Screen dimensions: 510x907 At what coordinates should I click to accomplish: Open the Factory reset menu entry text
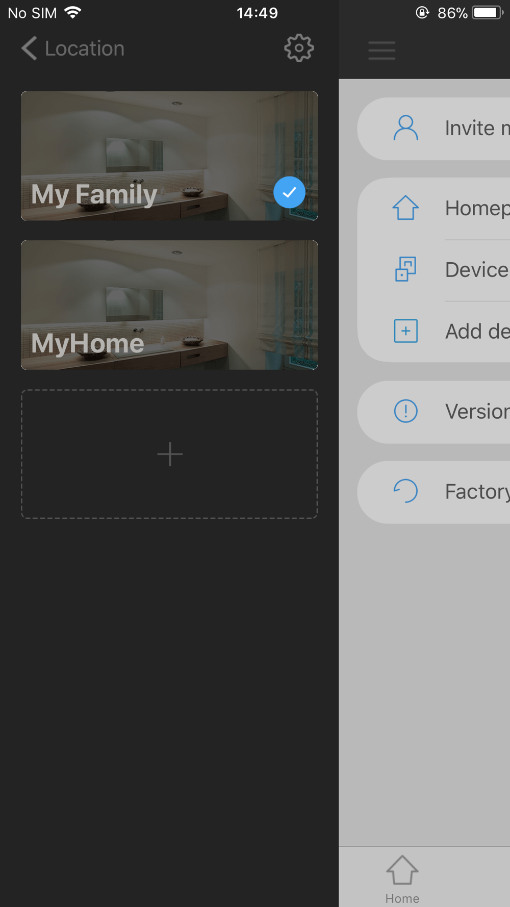tap(477, 492)
